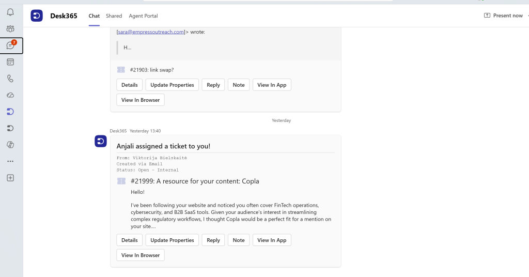Click the Present now screen-share icon

[487, 16]
